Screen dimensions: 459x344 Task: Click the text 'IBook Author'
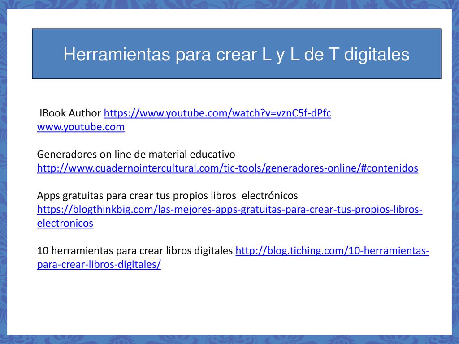(70, 113)
